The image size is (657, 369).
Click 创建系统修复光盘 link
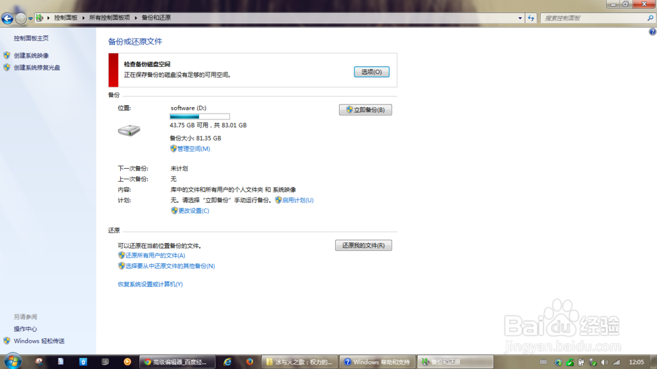(x=37, y=68)
